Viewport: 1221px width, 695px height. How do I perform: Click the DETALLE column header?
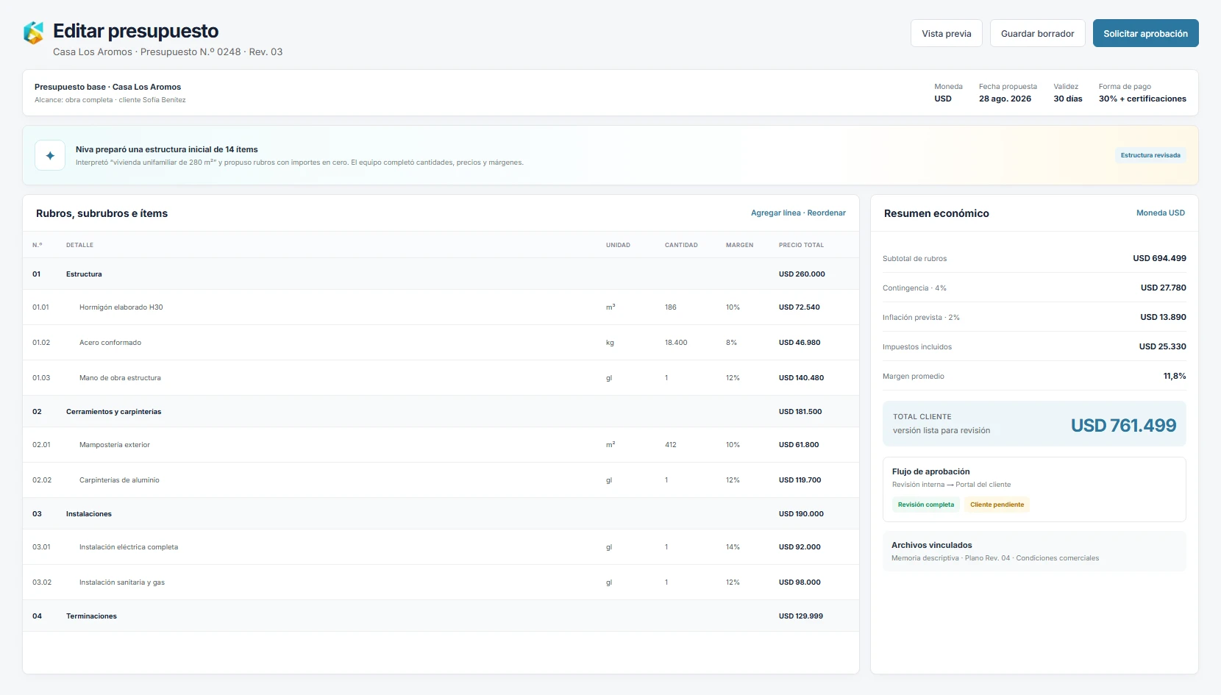pyautogui.click(x=79, y=245)
